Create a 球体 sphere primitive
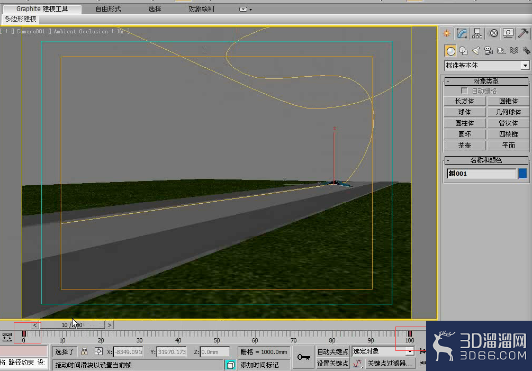The height and width of the screenshot is (371, 532). click(464, 112)
